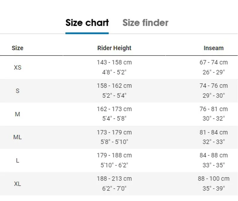Click the Rider Height column header

point(114,48)
